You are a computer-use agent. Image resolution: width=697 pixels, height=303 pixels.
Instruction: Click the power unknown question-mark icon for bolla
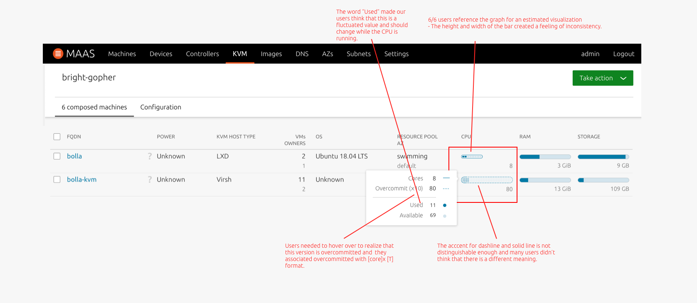click(x=150, y=156)
